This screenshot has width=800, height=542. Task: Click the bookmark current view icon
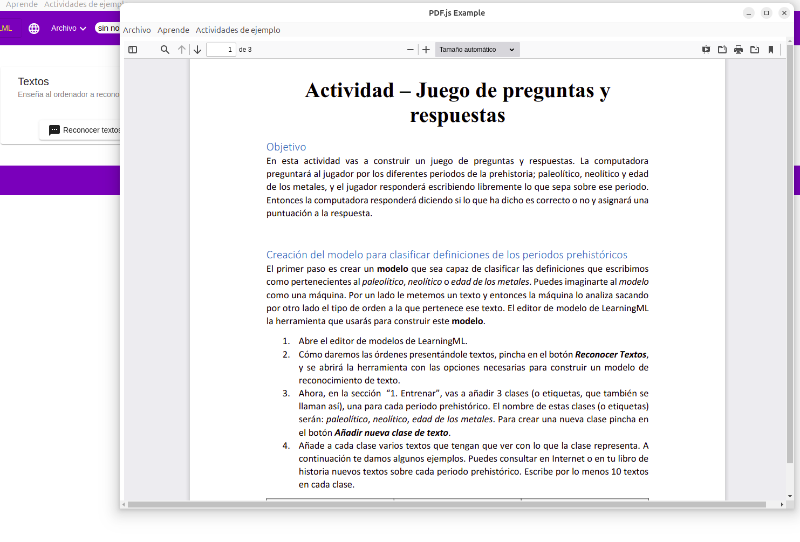pos(771,50)
